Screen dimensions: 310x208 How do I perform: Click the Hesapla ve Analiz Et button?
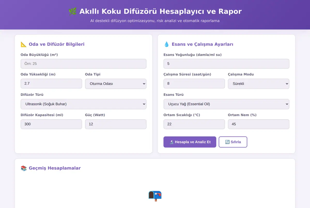(x=190, y=142)
